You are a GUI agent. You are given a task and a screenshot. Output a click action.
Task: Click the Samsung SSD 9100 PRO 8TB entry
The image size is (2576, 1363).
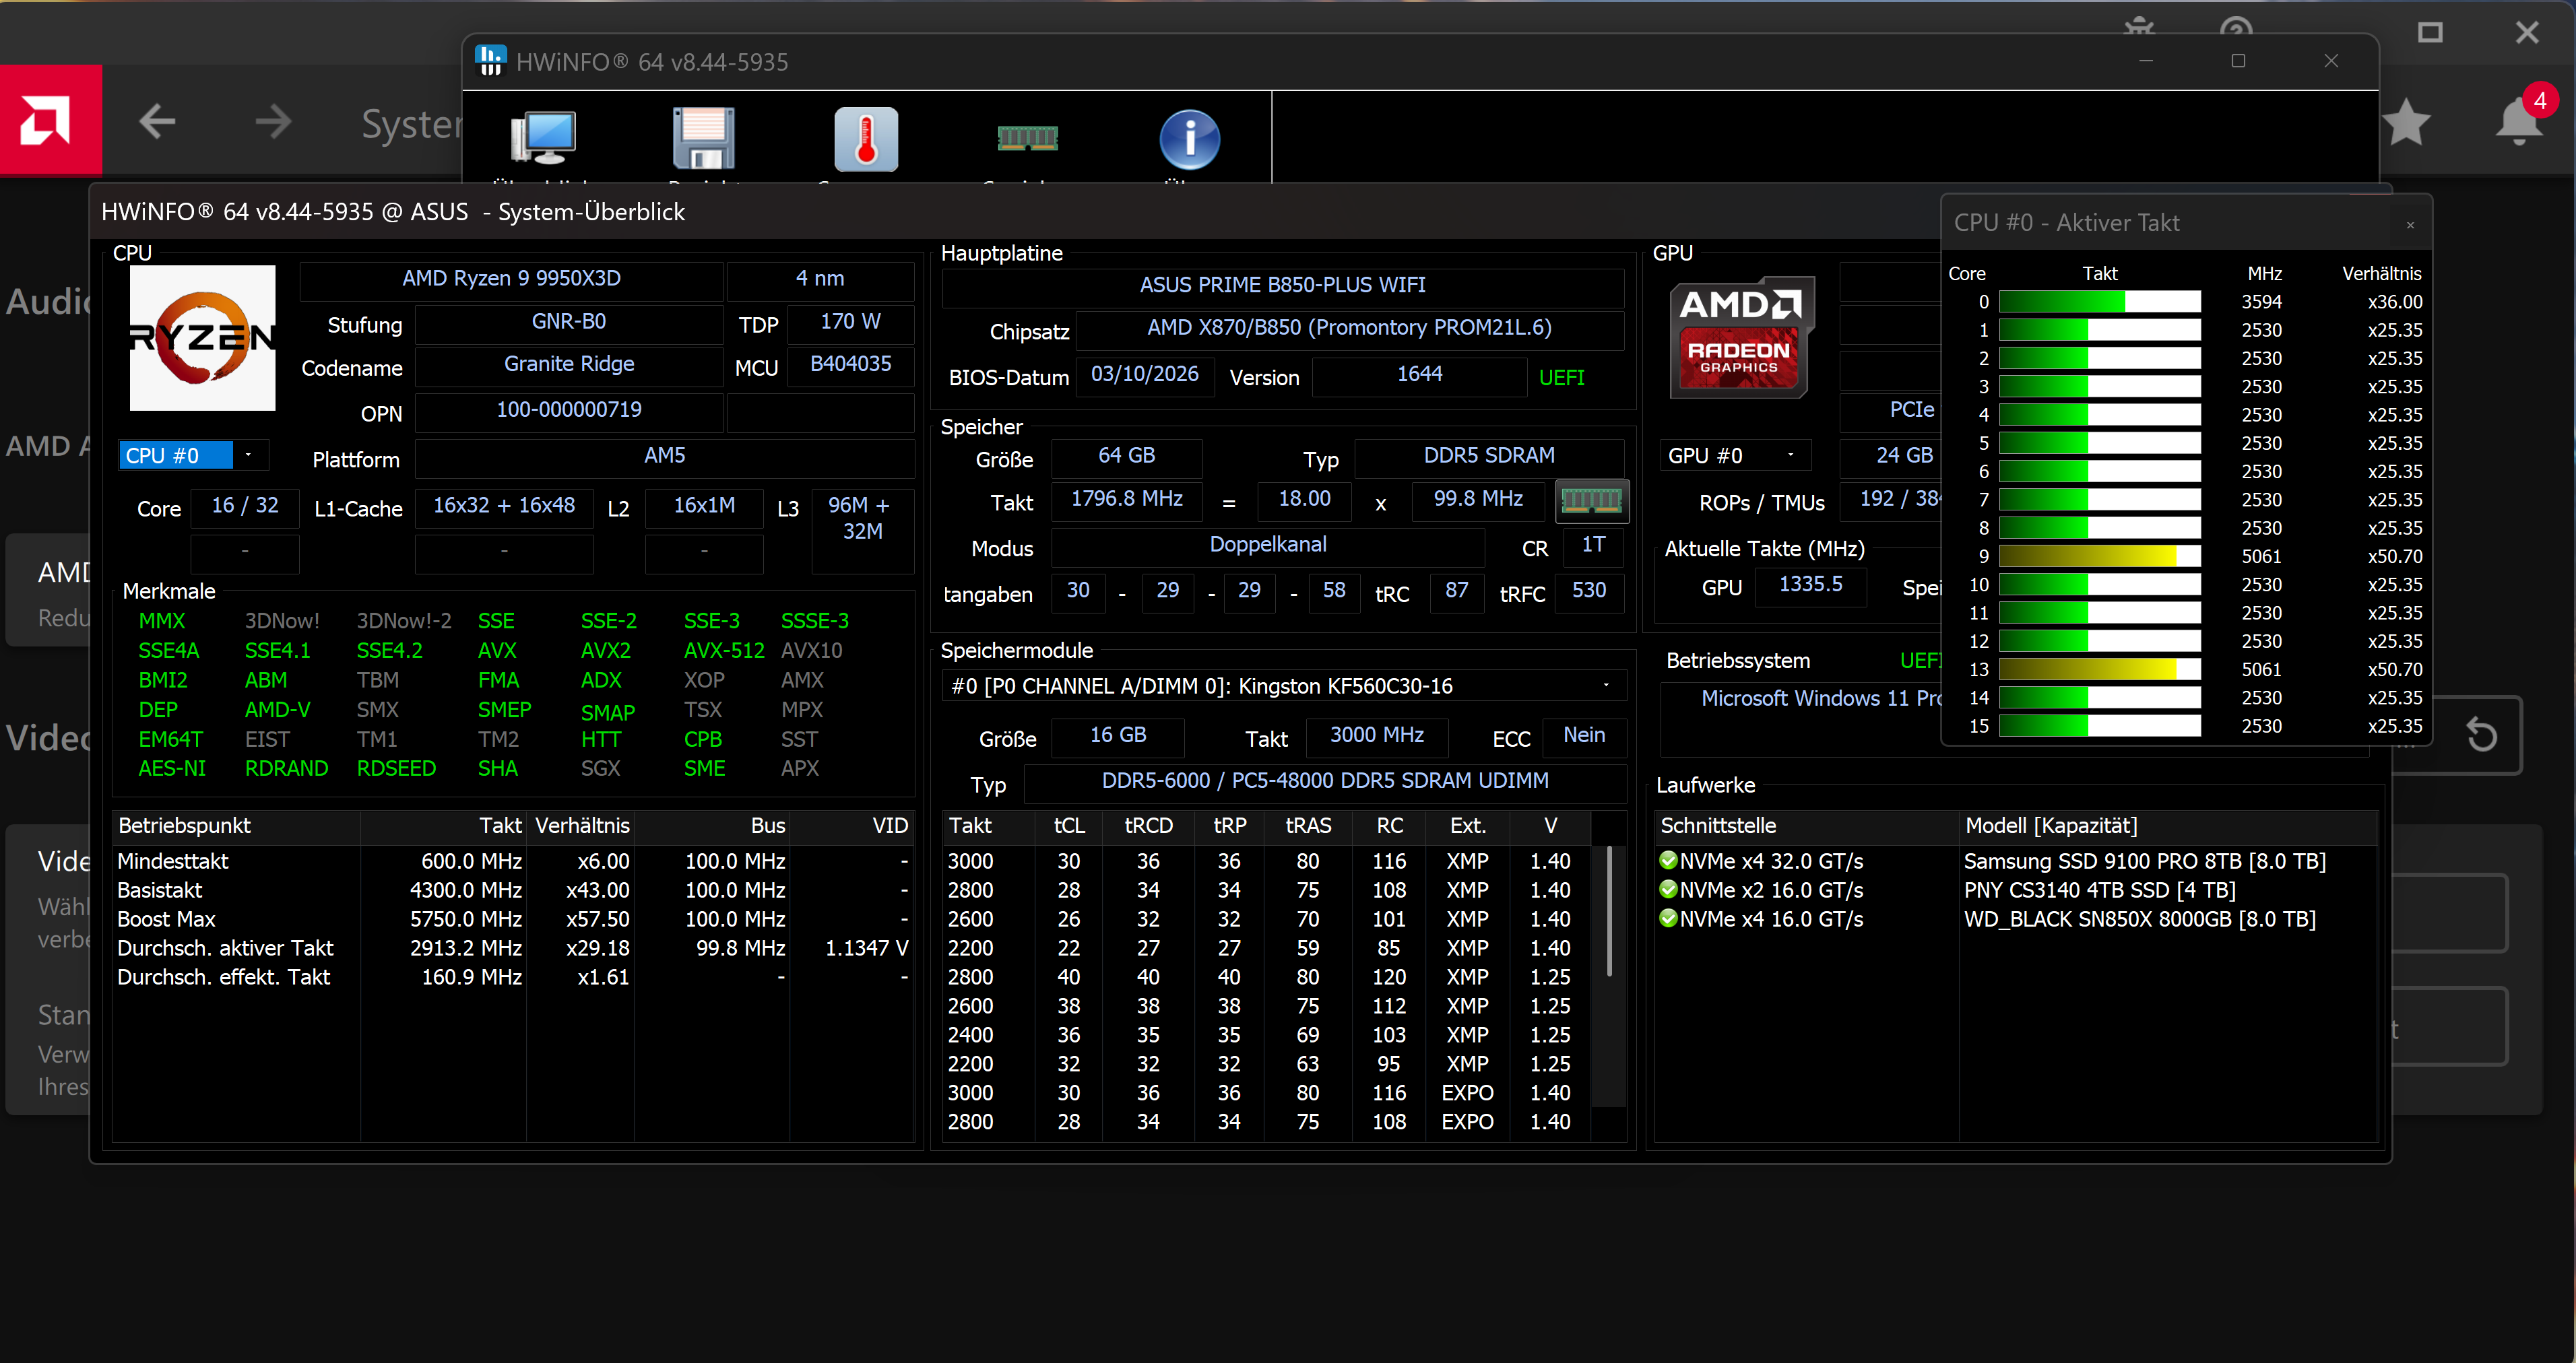tap(2145, 861)
